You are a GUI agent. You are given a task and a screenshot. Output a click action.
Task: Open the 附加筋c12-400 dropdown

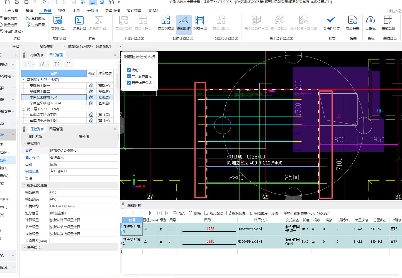tap(81, 46)
